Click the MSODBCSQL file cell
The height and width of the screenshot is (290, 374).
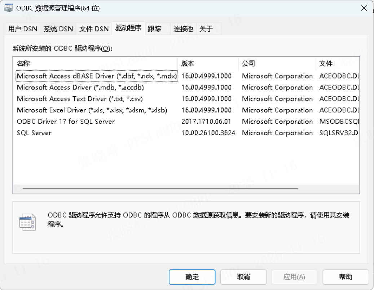pyautogui.click(x=339, y=122)
